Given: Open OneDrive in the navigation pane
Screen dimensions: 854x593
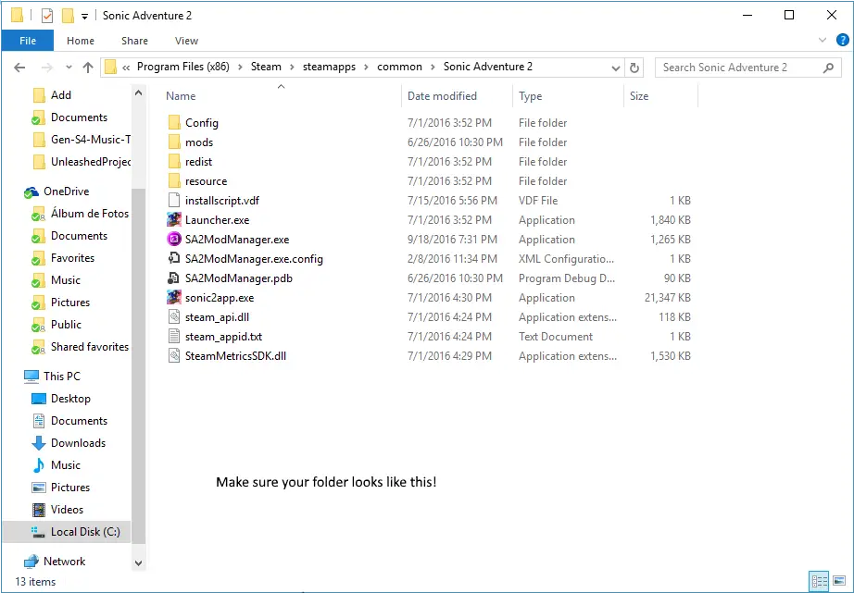Looking at the screenshot, I should tap(67, 191).
